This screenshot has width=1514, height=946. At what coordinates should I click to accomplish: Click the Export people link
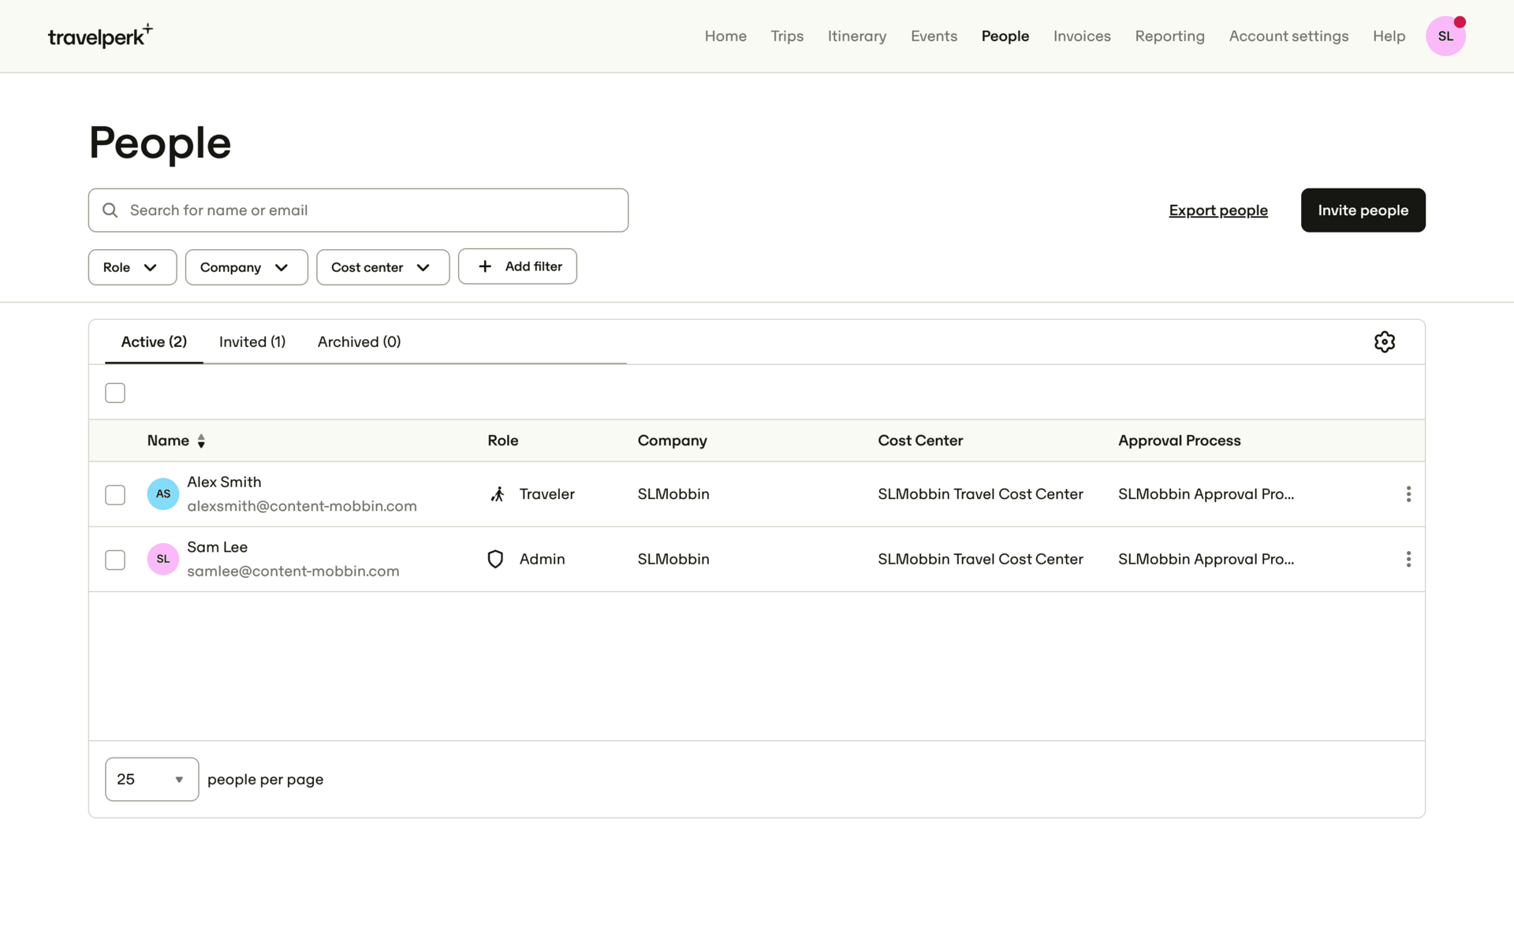pos(1218,210)
